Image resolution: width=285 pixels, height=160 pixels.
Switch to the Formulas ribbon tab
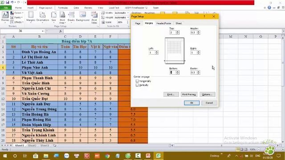[x=63, y=8]
